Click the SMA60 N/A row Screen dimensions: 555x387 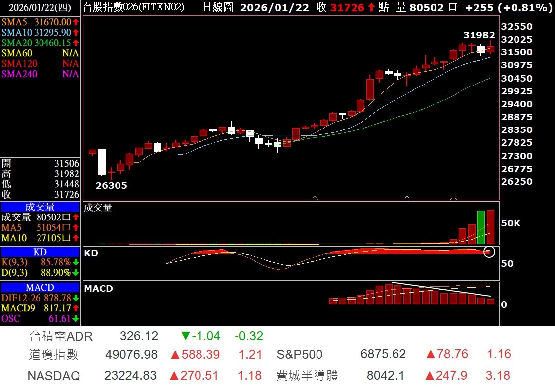coord(40,53)
